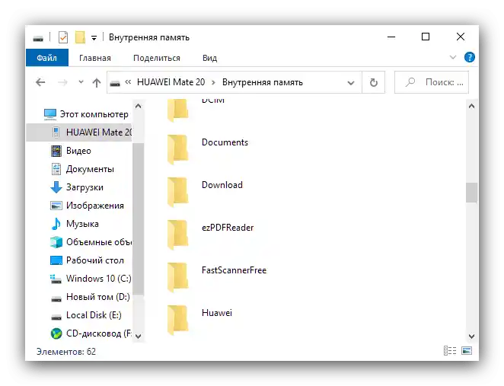The image size is (504, 386).
Task: Click the HUAWEI Mate 20 breadcrumb
Action: (x=171, y=82)
